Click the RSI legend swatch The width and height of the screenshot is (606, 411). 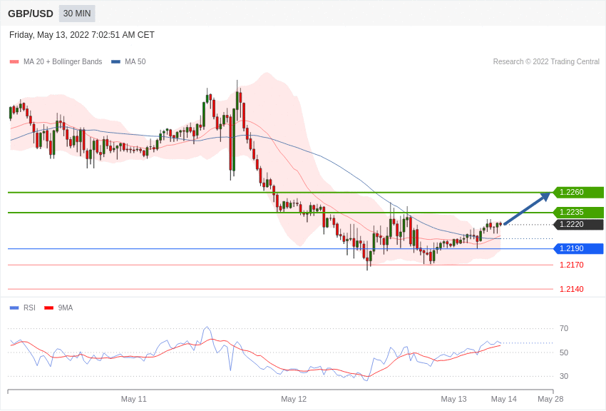pyautogui.click(x=14, y=308)
